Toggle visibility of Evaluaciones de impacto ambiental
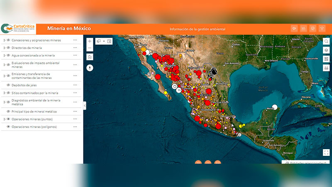The width and height of the screenshot is (332, 187). [8, 65]
